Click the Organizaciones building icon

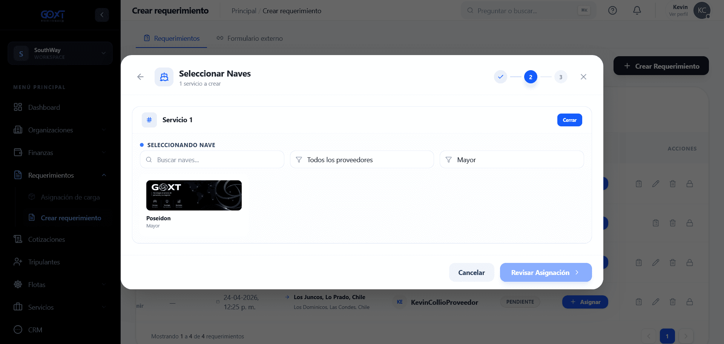(x=18, y=130)
